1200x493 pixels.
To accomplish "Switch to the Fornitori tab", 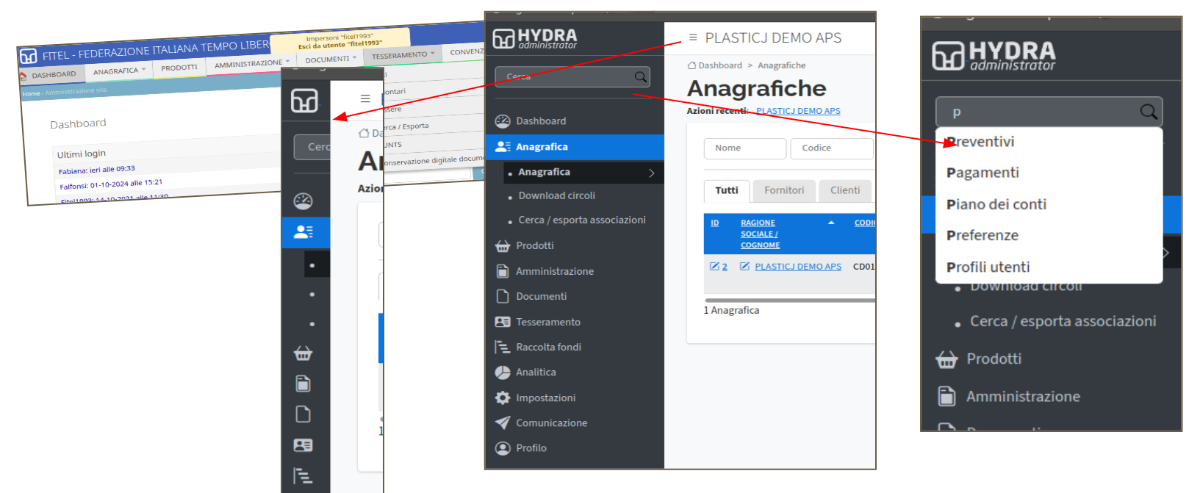I will pos(784,190).
